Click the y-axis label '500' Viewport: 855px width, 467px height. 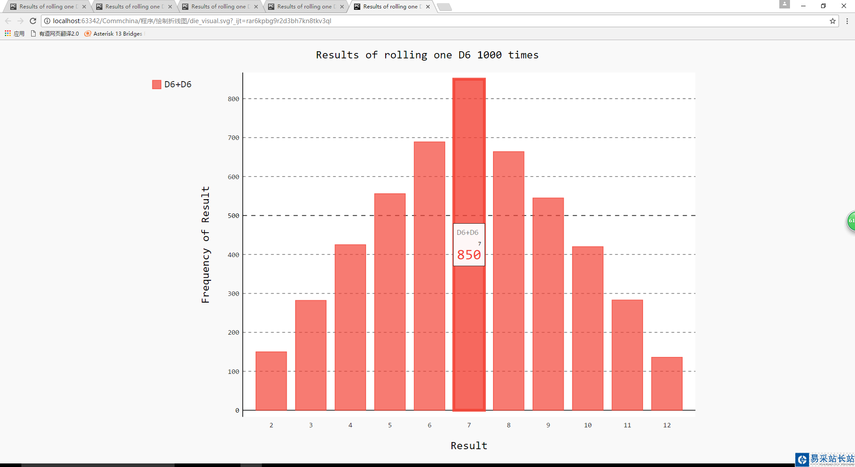[x=233, y=216]
